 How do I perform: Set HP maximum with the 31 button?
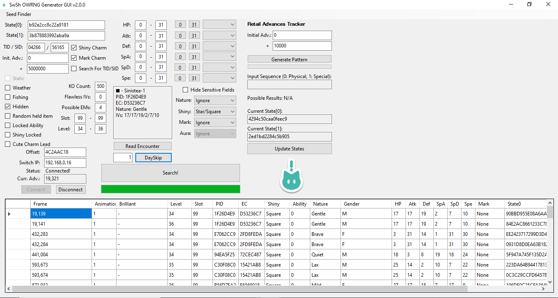195,25
